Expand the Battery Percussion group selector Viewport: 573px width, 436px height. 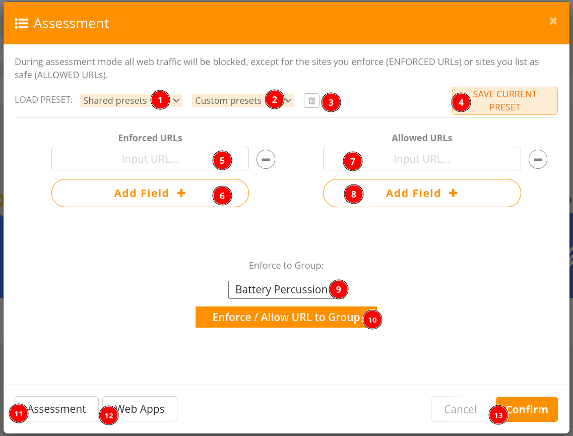[286, 289]
